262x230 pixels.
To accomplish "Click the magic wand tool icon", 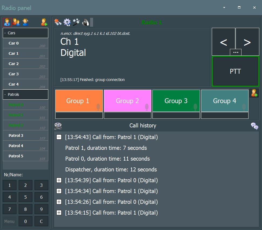I will [76, 22].
